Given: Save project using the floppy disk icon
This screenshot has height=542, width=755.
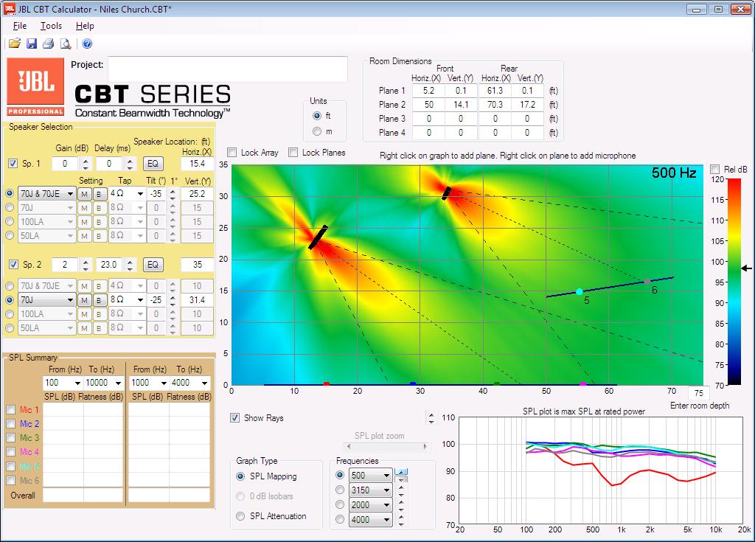Looking at the screenshot, I should click(32, 44).
